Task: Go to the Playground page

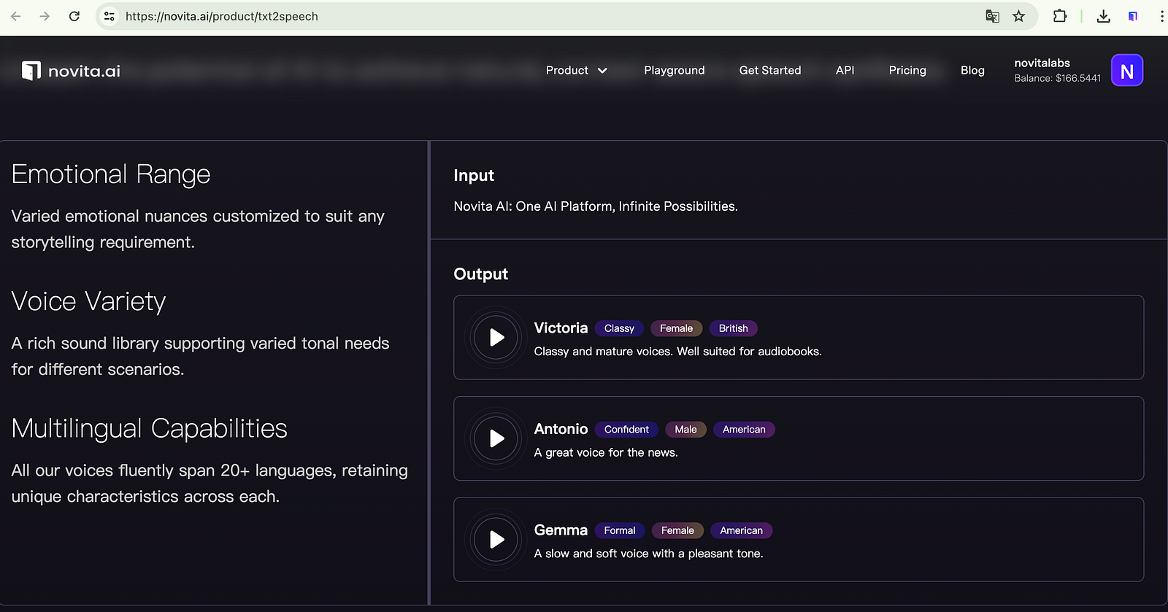Action: (x=674, y=71)
